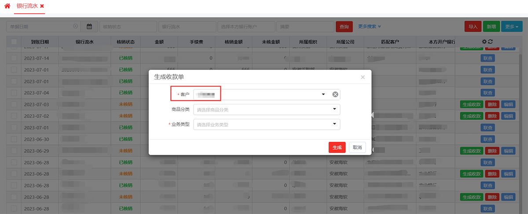This screenshot has height=214, width=528.
Task: Click the gear settings icon in table header
Action: [484, 41]
